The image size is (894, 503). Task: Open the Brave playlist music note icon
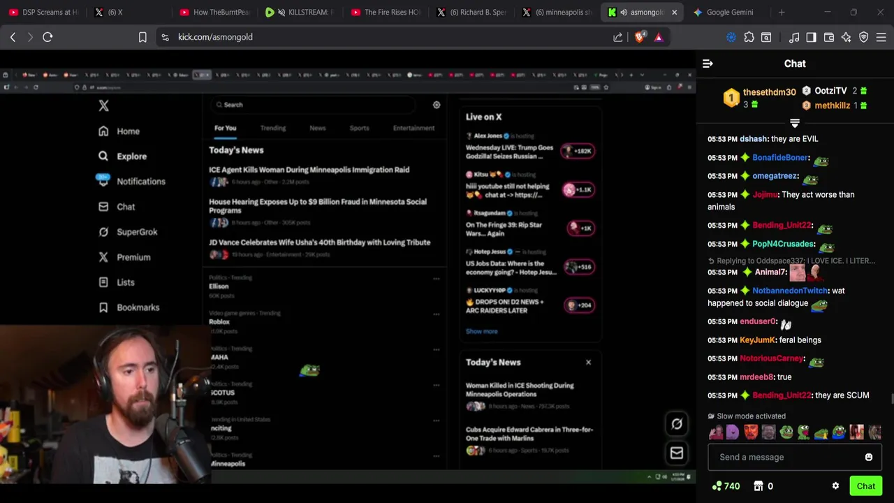click(x=794, y=37)
